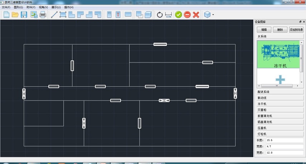Click the printer icon in the toolbar
The height and width of the screenshot is (164, 306).
(x=43, y=15)
